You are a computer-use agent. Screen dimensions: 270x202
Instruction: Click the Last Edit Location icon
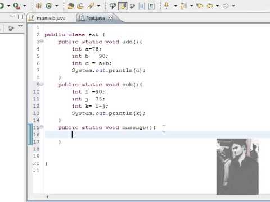tap(200, 6)
